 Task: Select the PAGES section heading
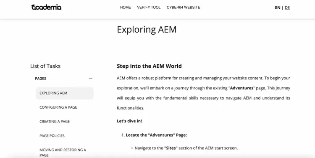tap(41, 79)
